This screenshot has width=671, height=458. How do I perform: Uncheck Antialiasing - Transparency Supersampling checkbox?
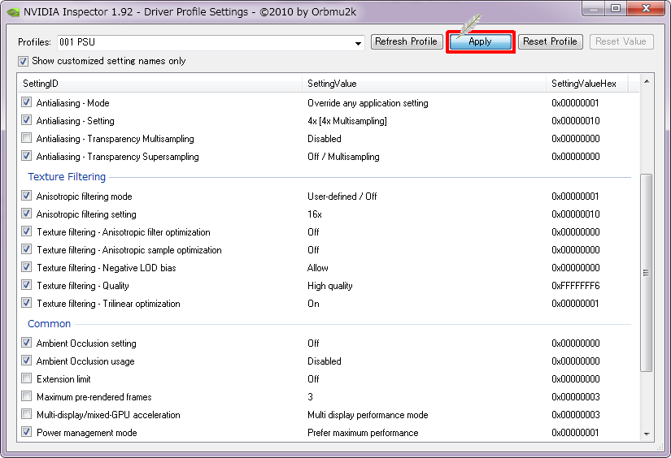pyautogui.click(x=27, y=156)
